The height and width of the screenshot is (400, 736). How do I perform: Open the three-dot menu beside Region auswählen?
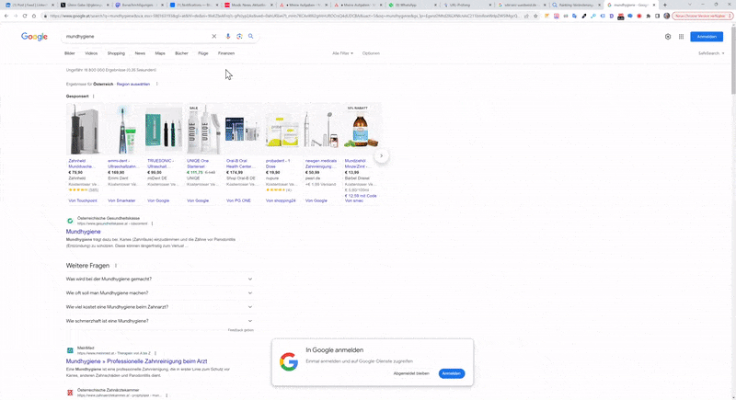click(x=156, y=84)
